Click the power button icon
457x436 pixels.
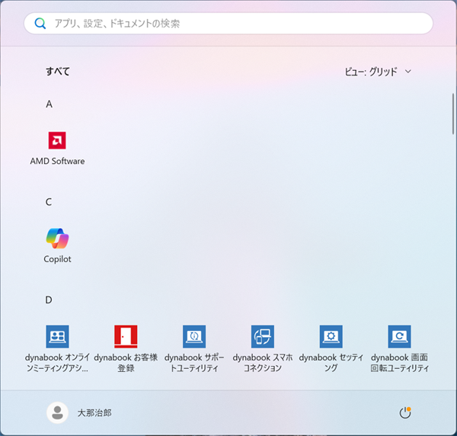pos(405,412)
